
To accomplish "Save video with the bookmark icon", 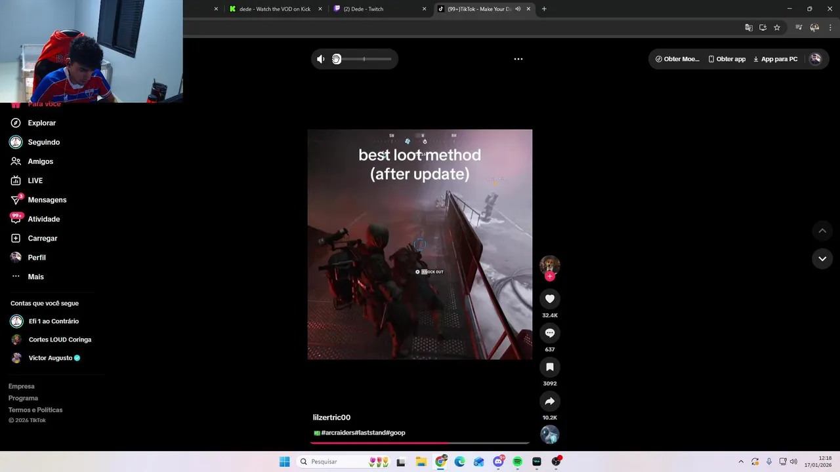I will click(x=550, y=367).
